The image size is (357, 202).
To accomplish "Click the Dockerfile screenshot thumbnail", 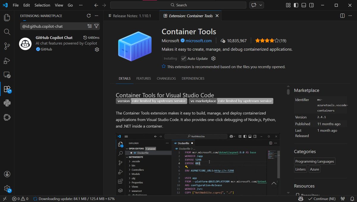I will (198, 164).
